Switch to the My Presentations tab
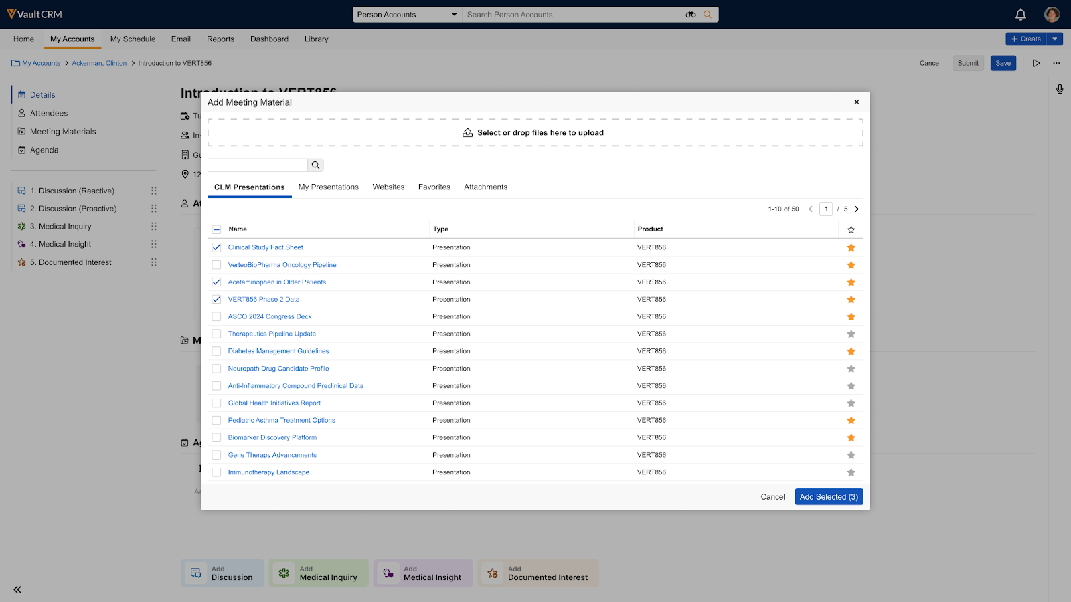The width and height of the screenshot is (1071, 602). tap(328, 187)
